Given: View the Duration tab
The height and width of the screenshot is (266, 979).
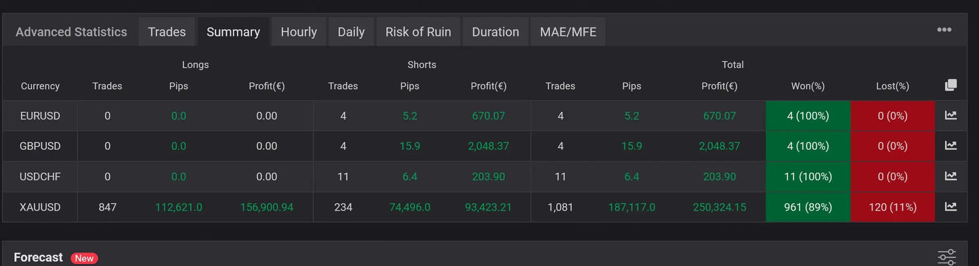Looking at the screenshot, I should (x=495, y=32).
